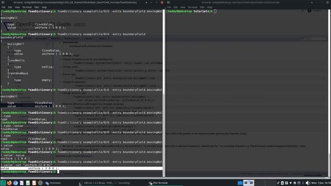Click 'noSlip;' value in terminal output

pos(48,67)
